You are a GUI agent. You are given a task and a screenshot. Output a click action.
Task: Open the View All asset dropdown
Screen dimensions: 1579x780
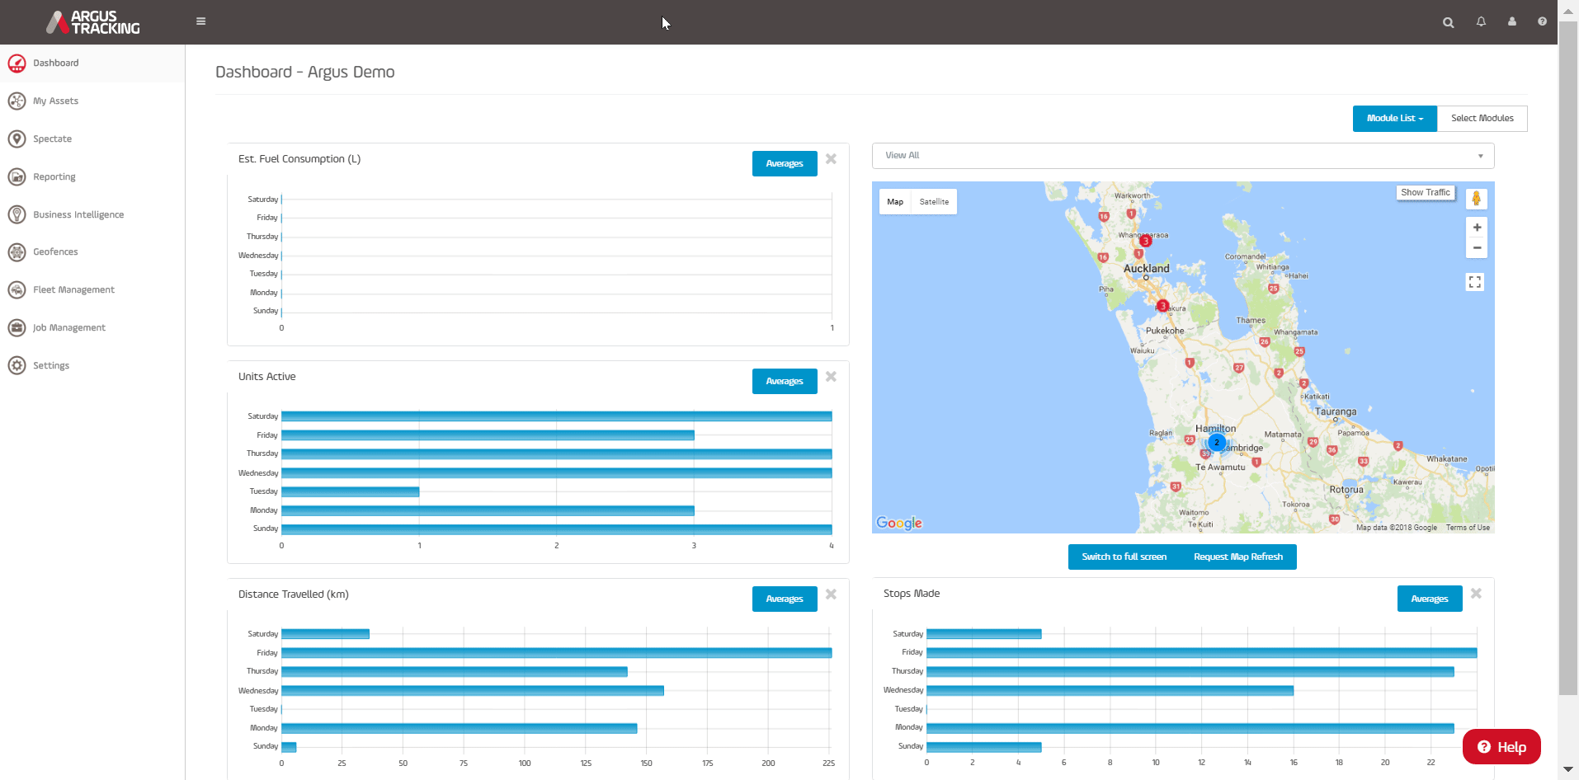[1183, 156]
